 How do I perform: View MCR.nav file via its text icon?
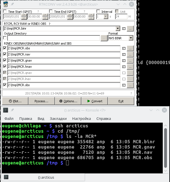124,54
